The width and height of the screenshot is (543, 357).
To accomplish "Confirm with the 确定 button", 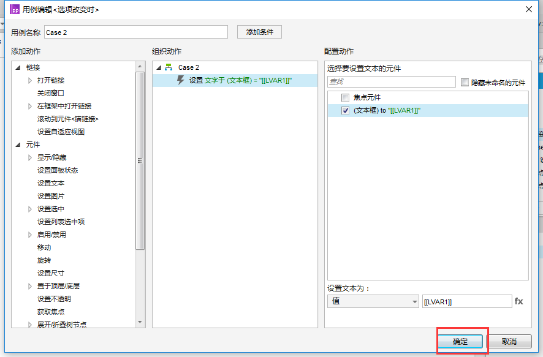I will (x=460, y=342).
